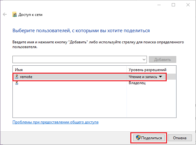Viewport: 196px width, 145px height.
Task: Click the back arrow in the header
Action: click(x=5, y=15)
